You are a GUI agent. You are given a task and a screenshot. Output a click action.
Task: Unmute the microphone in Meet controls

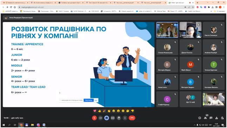click(94, 118)
